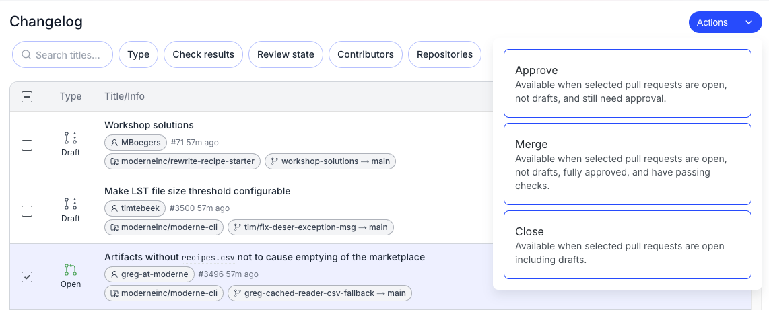Click repository icon in the timtebeek row's moderne-cli chip
Screen dimensions: 769x310
pyautogui.click(x=114, y=227)
